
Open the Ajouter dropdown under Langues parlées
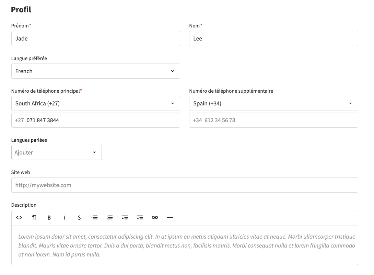(56, 152)
